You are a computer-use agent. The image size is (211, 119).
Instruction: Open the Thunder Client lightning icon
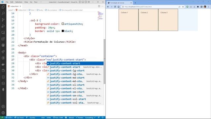(x=3, y=58)
